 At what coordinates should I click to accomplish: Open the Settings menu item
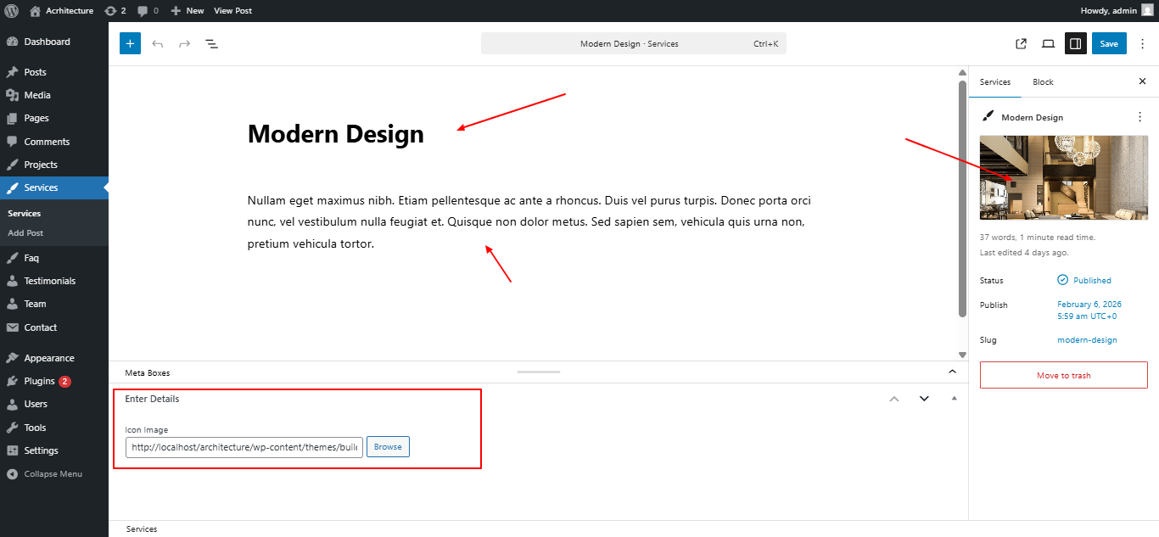tap(54, 450)
